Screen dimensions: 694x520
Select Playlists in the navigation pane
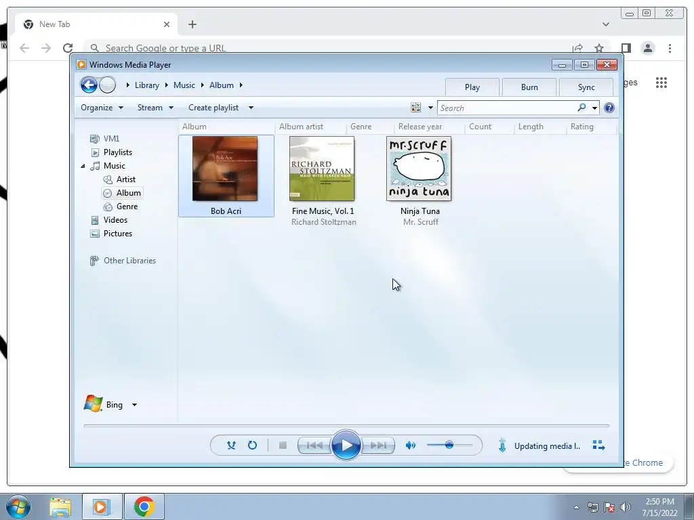tap(118, 152)
